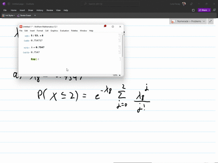Open the OneNote Help tab
This screenshot has width=218, height=163.
point(66,10)
